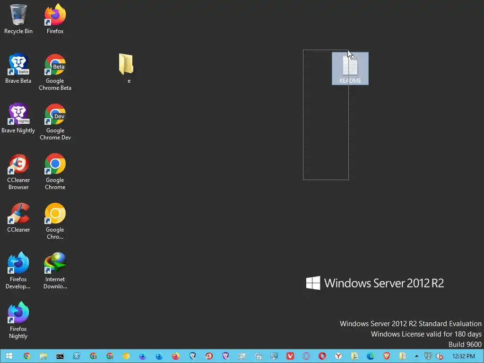
Task: Open File Explorer from the taskbar
Action: (x=43, y=356)
